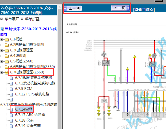The height and width of the screenshot is (129, 166).
Task: Select 6.1概述 folder label
Action: pos(17,39)
